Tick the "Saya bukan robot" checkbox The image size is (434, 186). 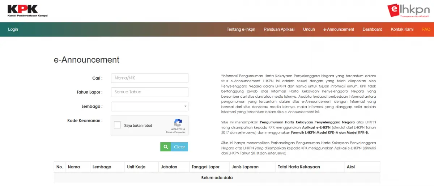point(118,125)
